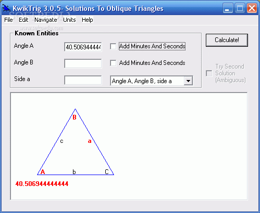Click the KwikTrig app icon in title bar
This screenshot has width=260, height=213.
(6, 8)
